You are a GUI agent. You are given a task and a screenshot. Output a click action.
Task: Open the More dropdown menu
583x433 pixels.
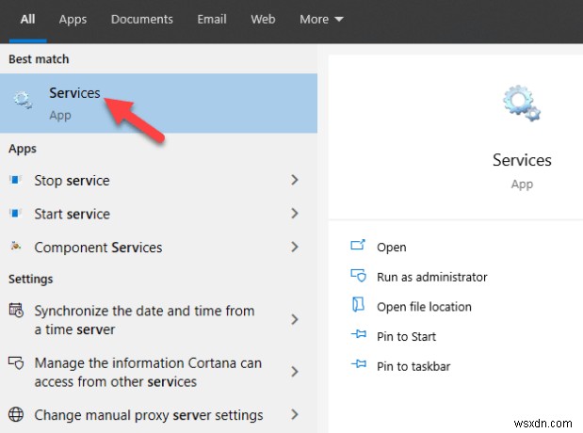coord(321,19)
